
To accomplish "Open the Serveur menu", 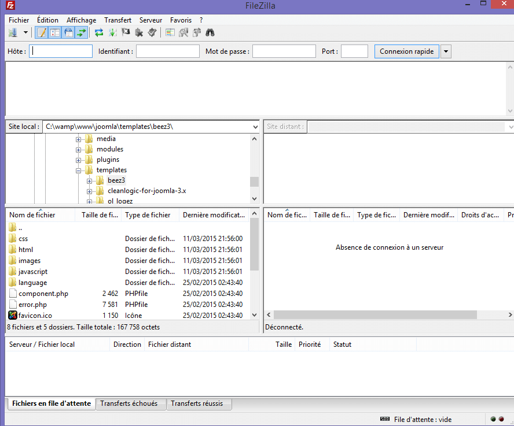I will coord(150,20).
